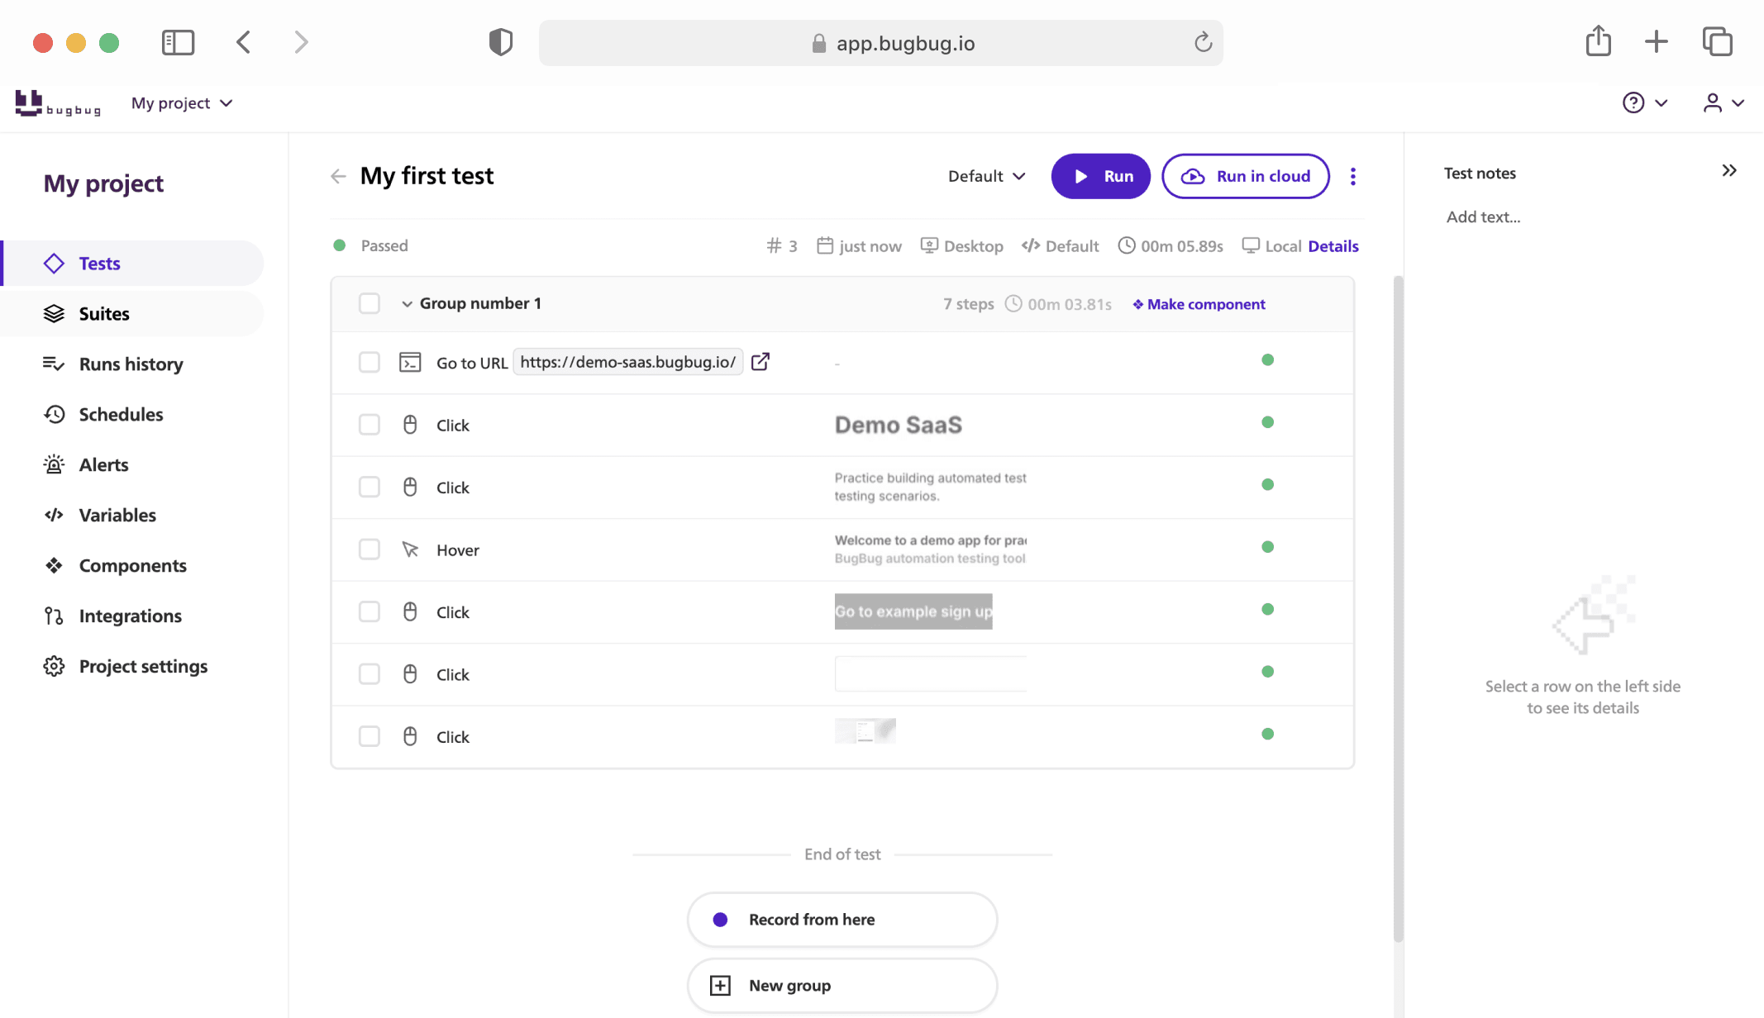Open Project settings
The height and width of the screenshot is (1018, 1764).
pyautogui.click(x=143, y=666)
